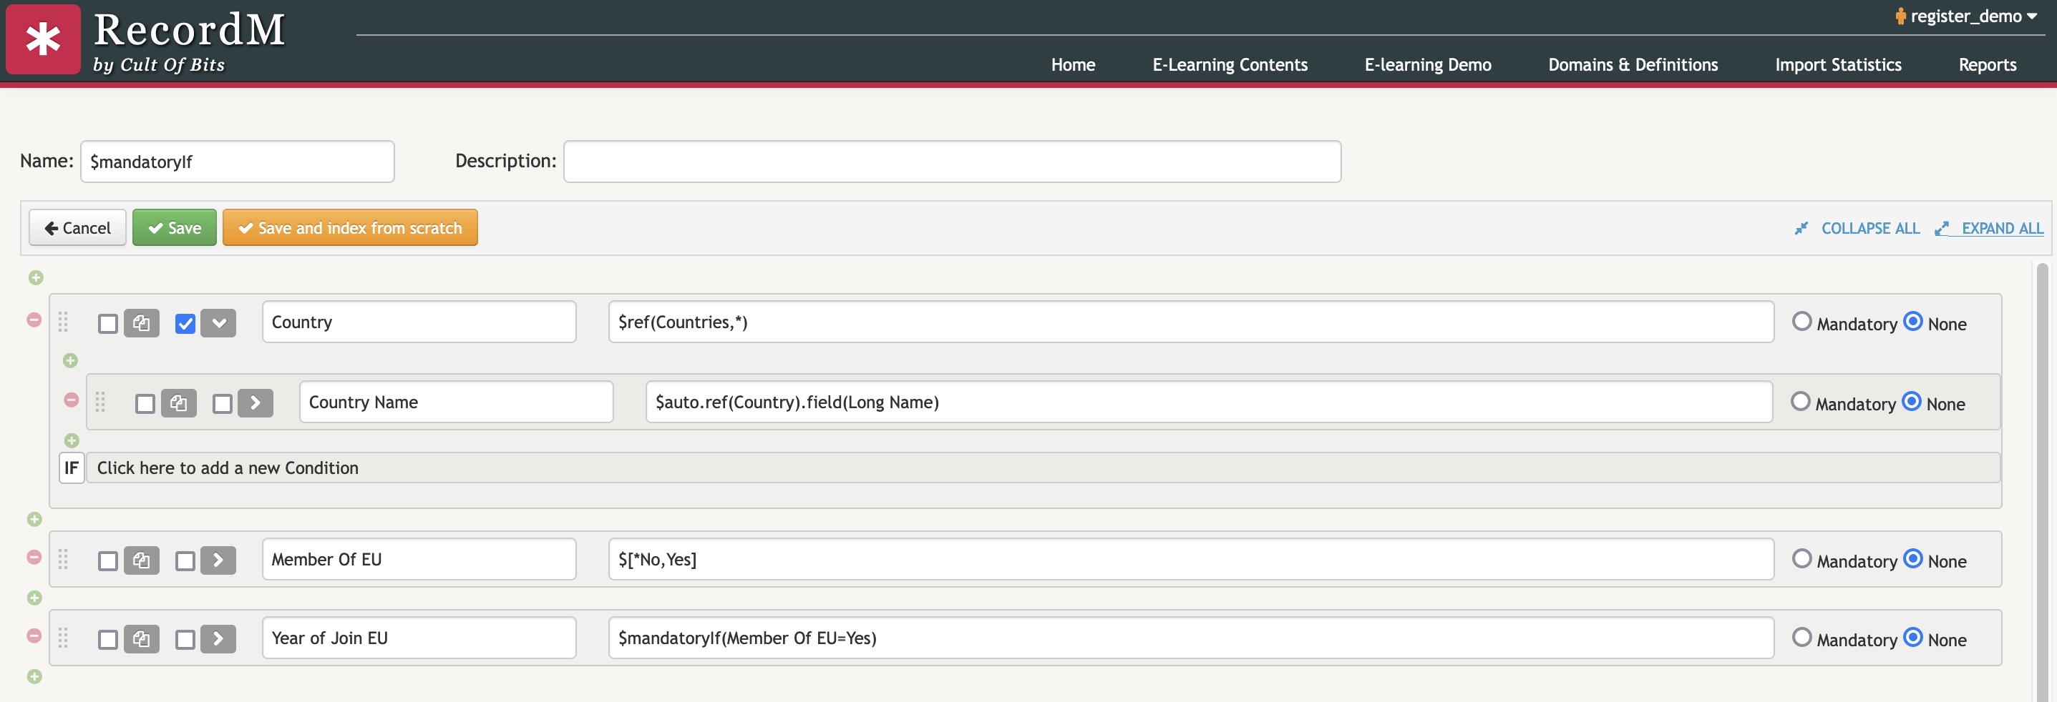Viewport: 2057px width, 702px height.
Task: Click the RecordM asterisk logo
Action: (x=43, y=39)
